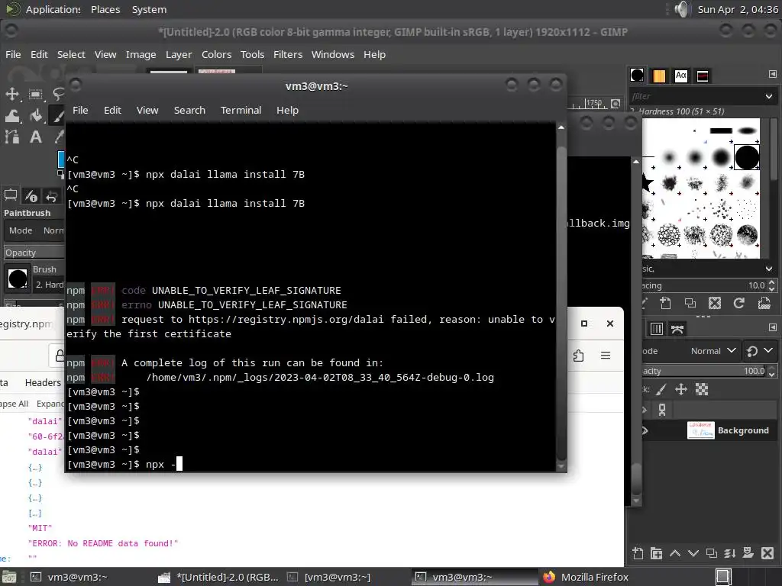Open GIMP Colors menu

tap(216, 54)
